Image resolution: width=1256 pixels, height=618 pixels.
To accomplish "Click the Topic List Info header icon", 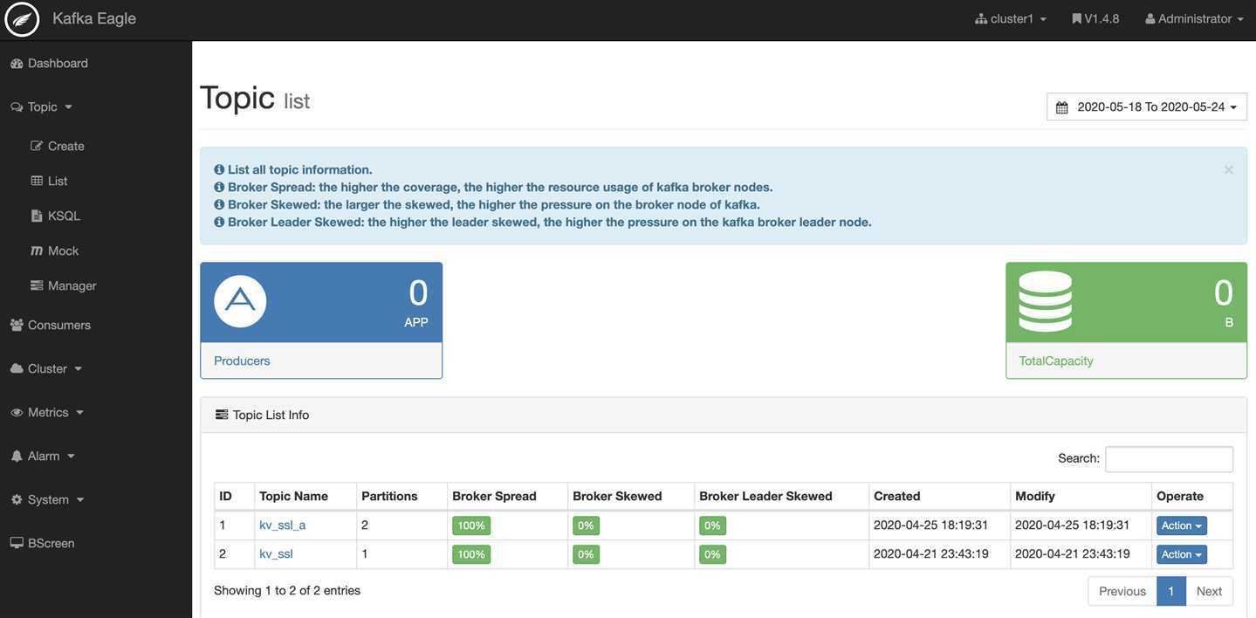I will 222,415.
